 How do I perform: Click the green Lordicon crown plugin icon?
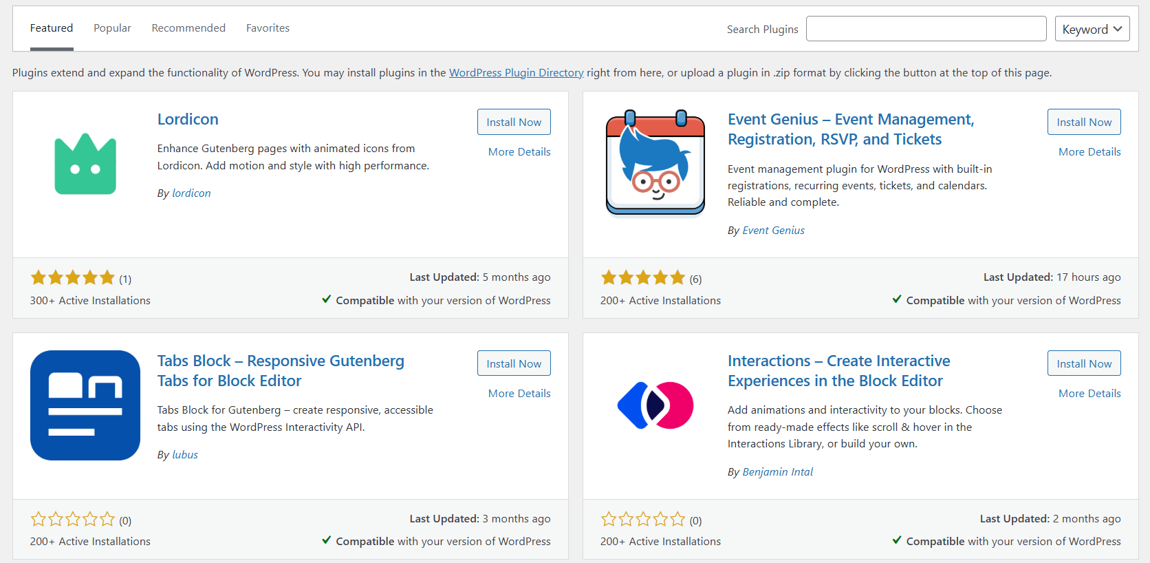85,164
